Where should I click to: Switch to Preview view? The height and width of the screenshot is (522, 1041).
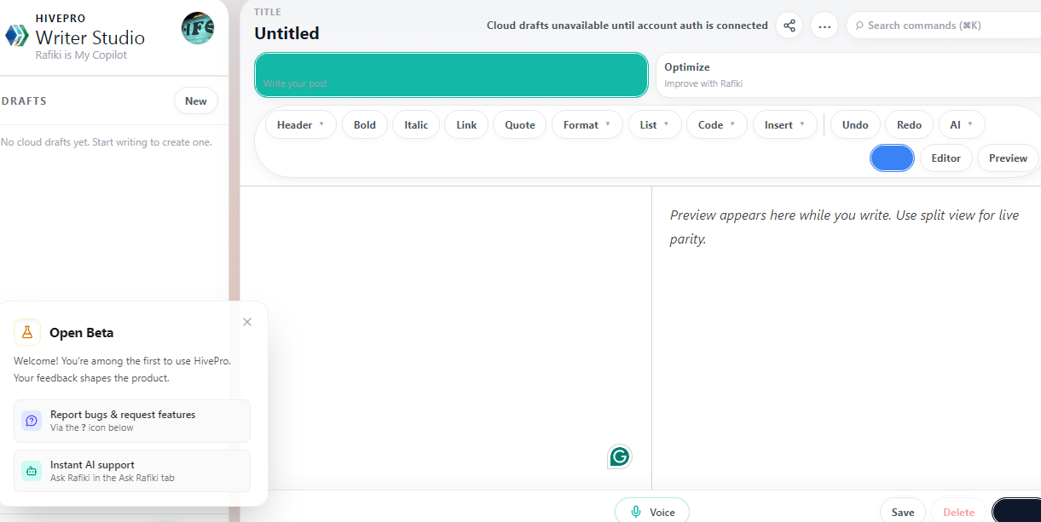coord(1009,158)
